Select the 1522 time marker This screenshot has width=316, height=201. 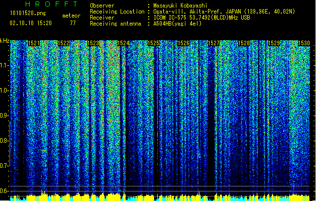[63, 43]
